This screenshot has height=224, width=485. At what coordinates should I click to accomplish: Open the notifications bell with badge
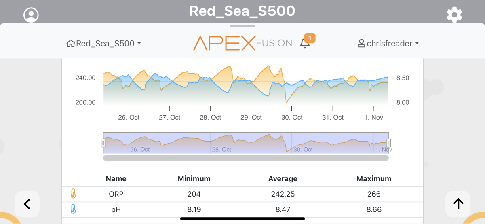coord(306,43)
